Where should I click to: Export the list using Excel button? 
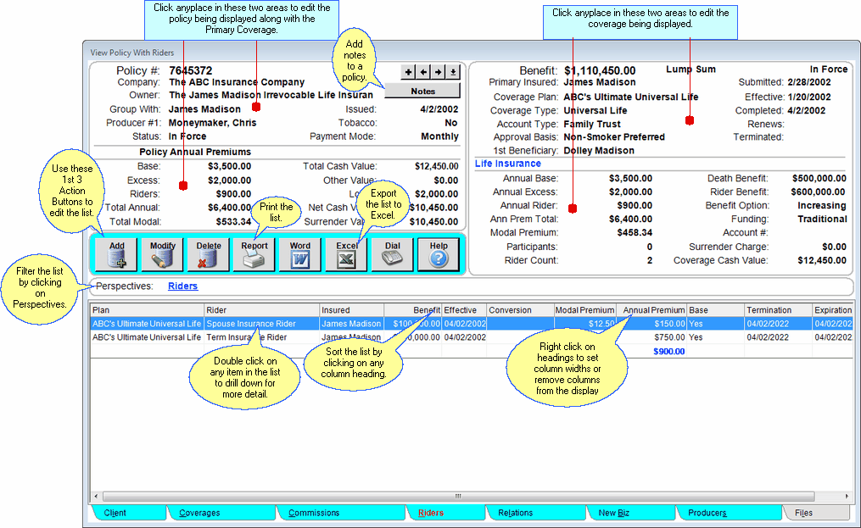click(346, 253)
